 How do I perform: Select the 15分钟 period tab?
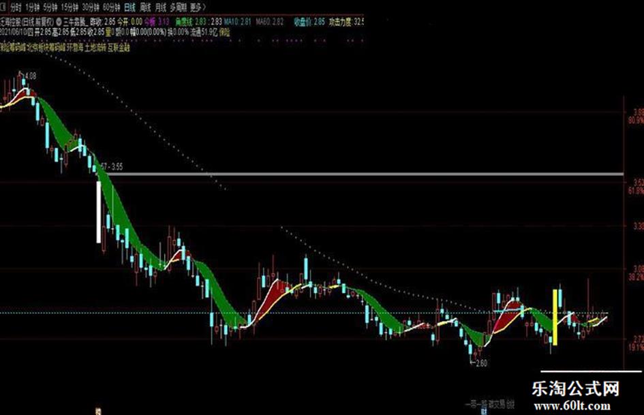click(70, 7)
